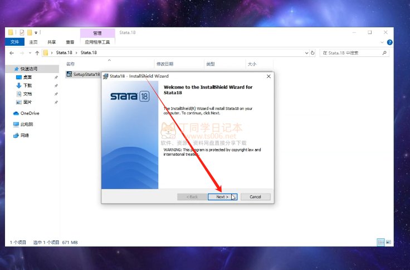Expand address bar history dropdown
The width and height of the screenshot is (410, 270).
[306, 53]
